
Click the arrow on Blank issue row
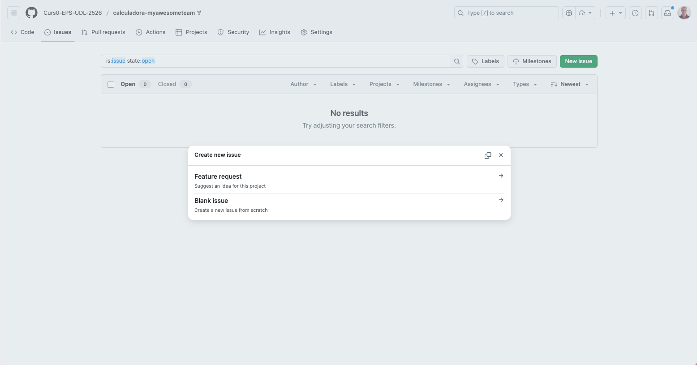[501, 200]
